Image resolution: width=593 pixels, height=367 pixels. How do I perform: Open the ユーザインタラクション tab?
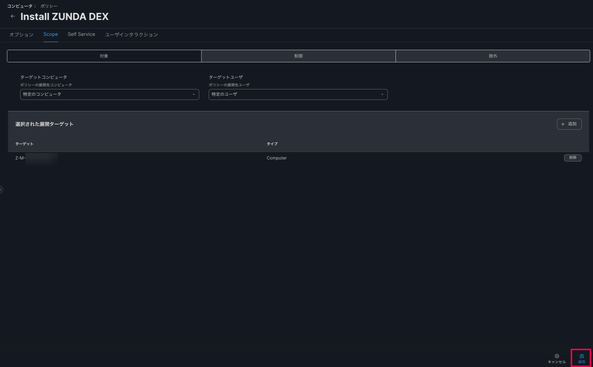[x=131, y=35]
